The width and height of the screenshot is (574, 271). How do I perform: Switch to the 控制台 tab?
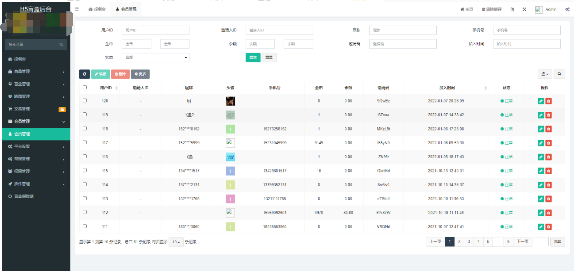(x=97, y=9)
